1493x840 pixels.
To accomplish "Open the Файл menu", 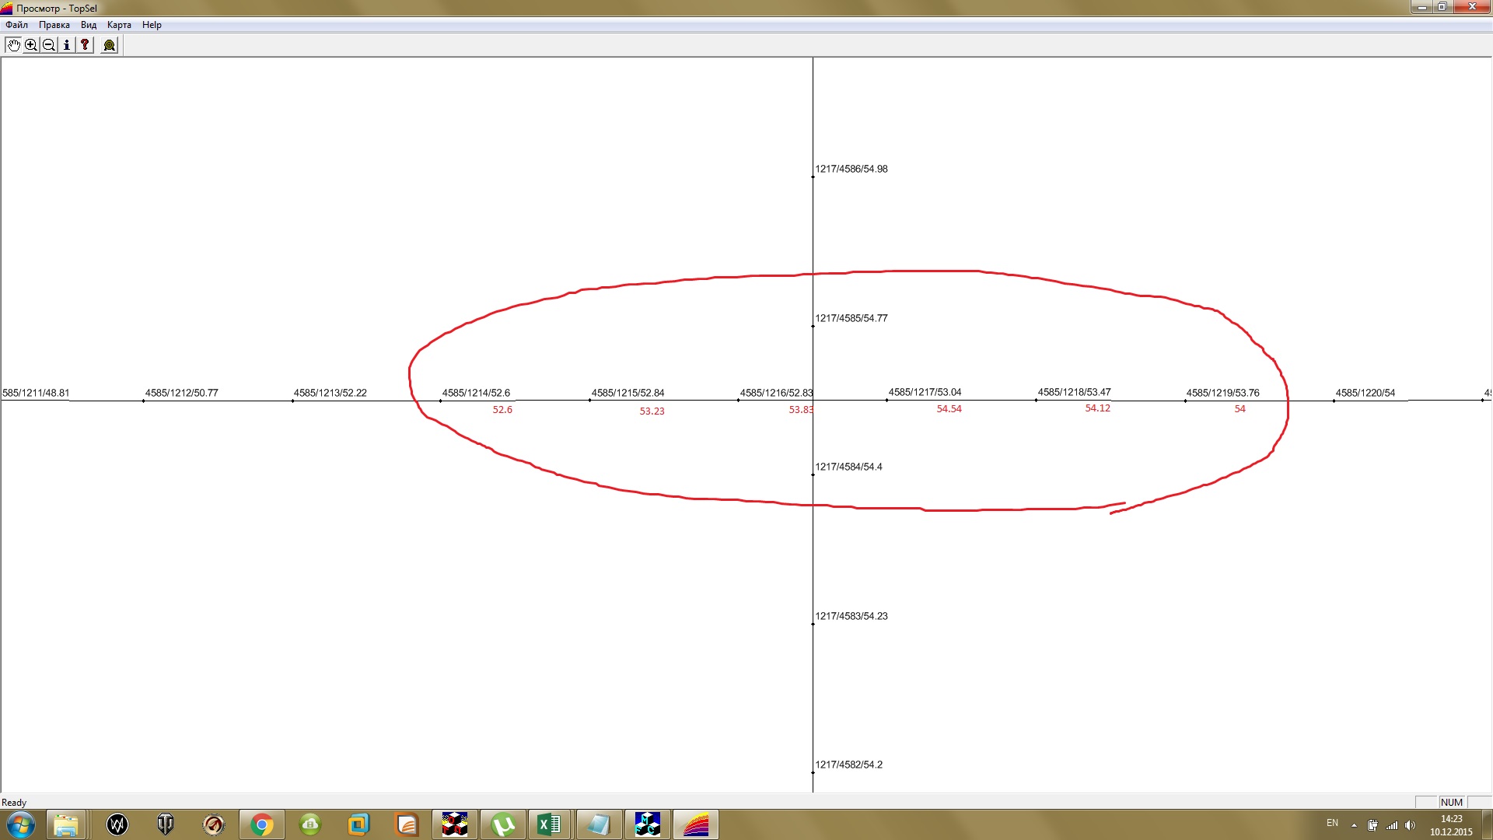I will click(16, 25).
